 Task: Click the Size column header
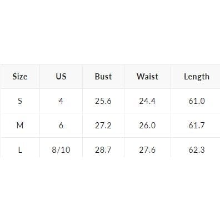coord(20,77)
